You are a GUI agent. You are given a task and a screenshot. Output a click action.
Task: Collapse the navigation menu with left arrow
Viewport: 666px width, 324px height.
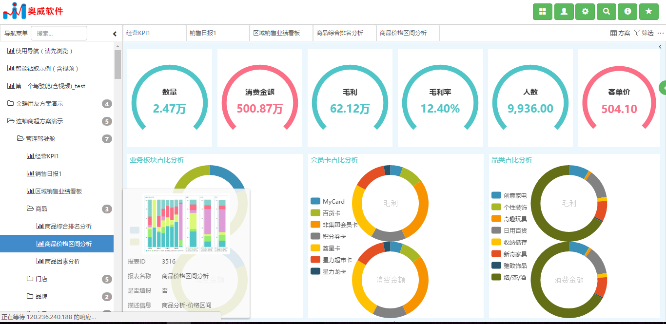pyautogui.click(x=115, y=34)
